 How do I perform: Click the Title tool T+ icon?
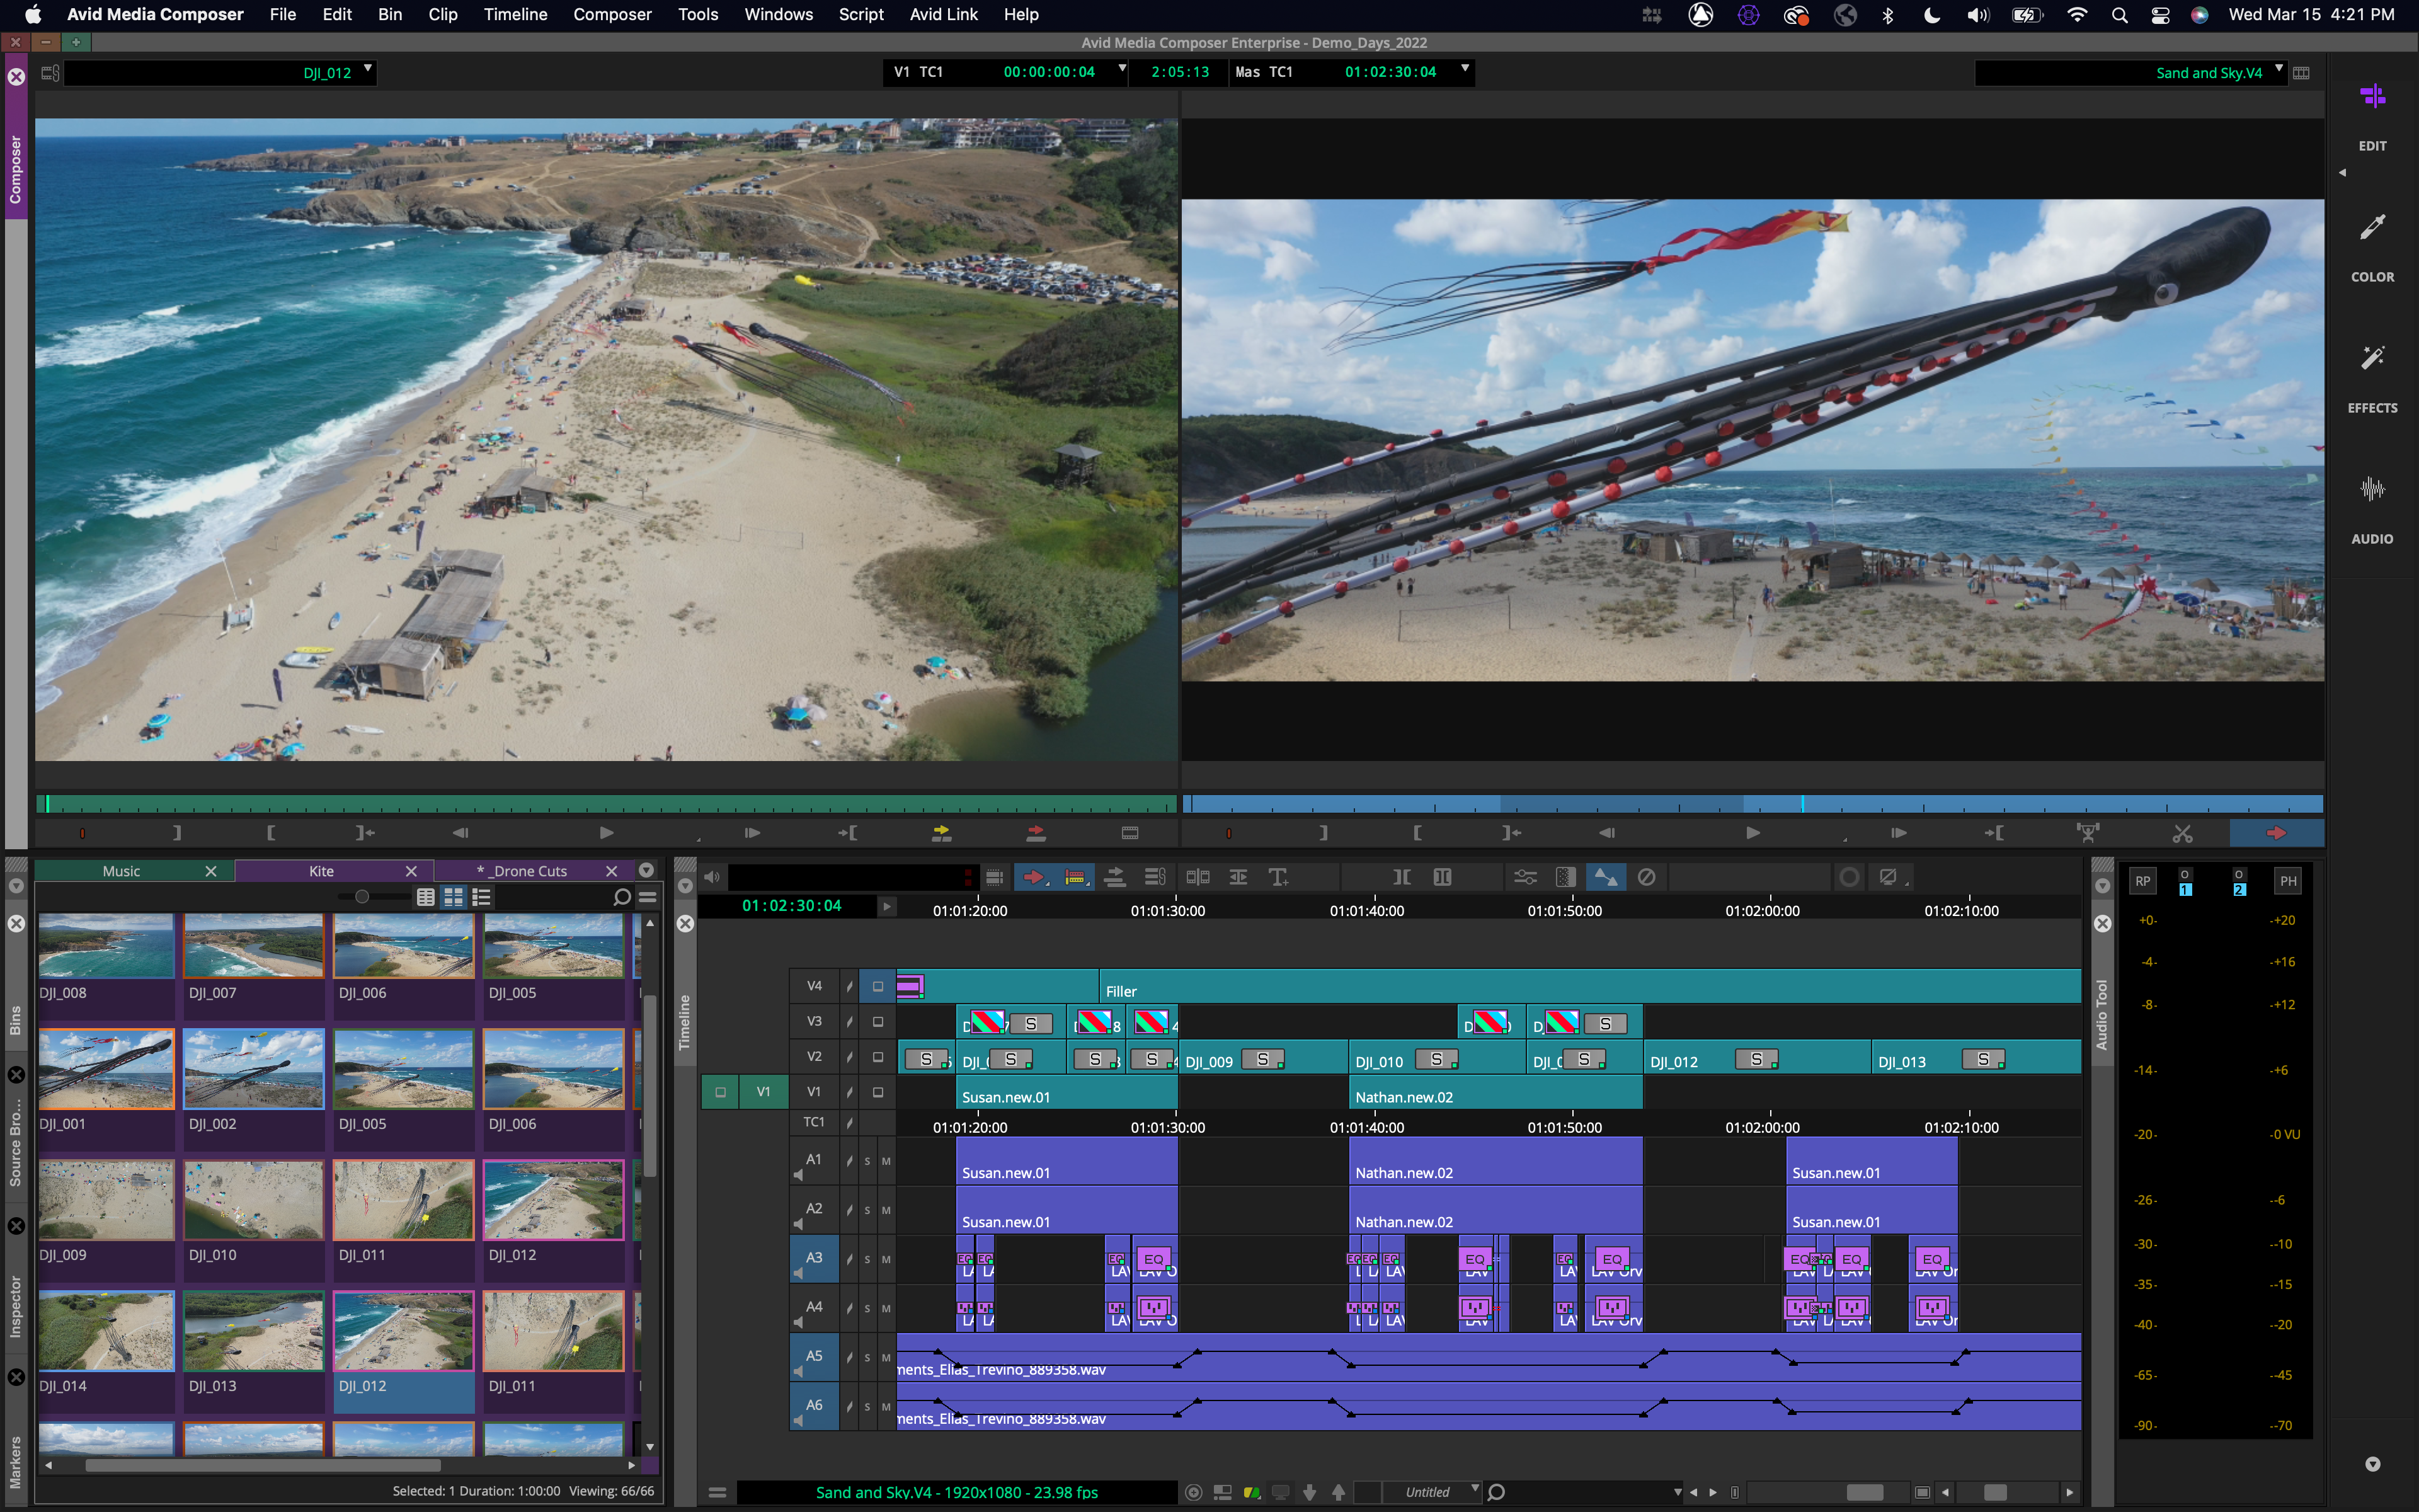(x=1278, y=877)
